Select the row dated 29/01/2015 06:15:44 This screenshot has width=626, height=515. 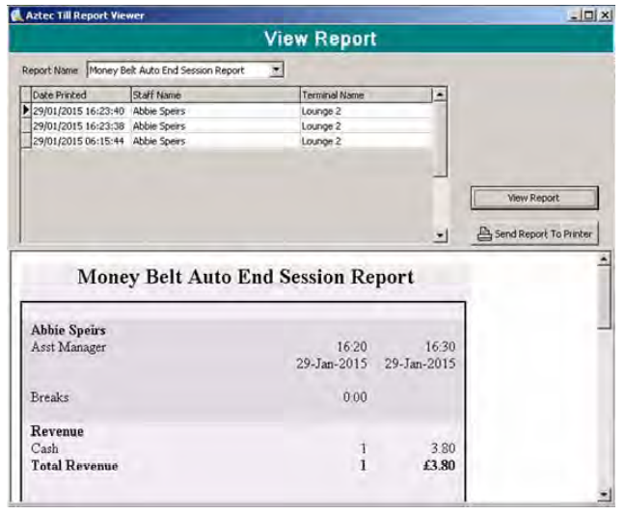[x=227, y=141]
